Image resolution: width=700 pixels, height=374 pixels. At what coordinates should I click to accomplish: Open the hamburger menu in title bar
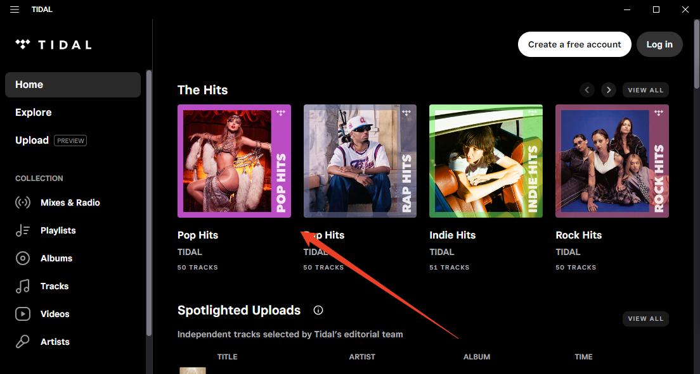[15, 9]
